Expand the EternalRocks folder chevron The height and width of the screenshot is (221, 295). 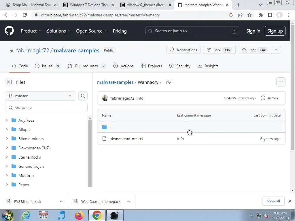[7, 157]
